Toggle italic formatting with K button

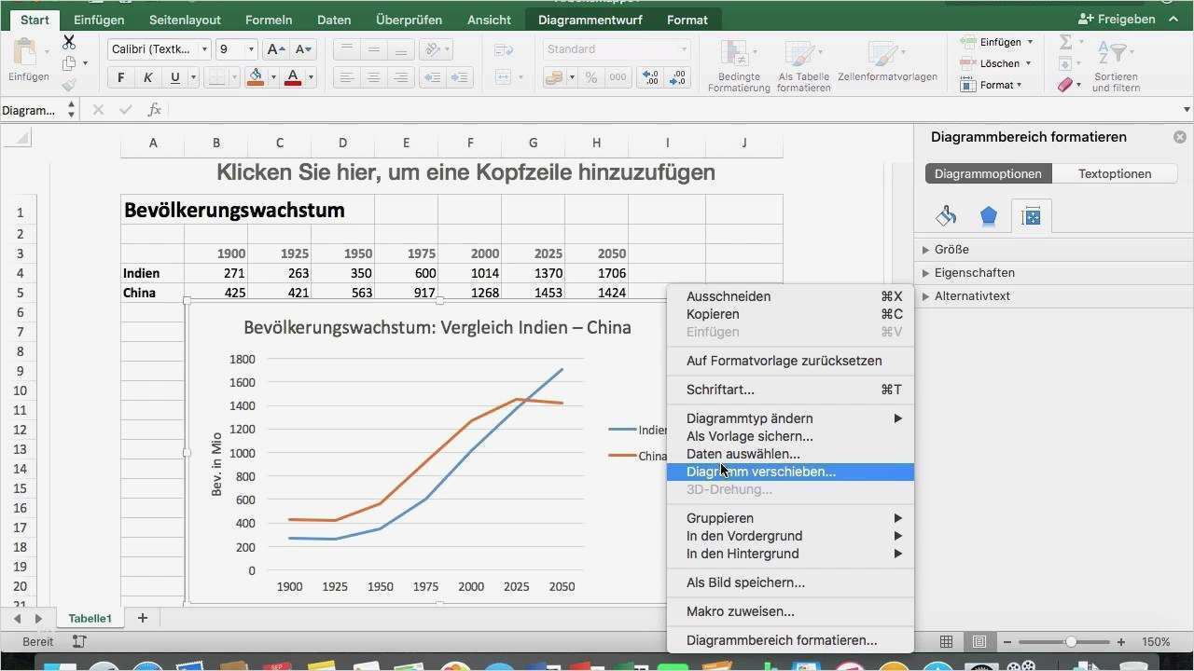[x=147, y=77]
